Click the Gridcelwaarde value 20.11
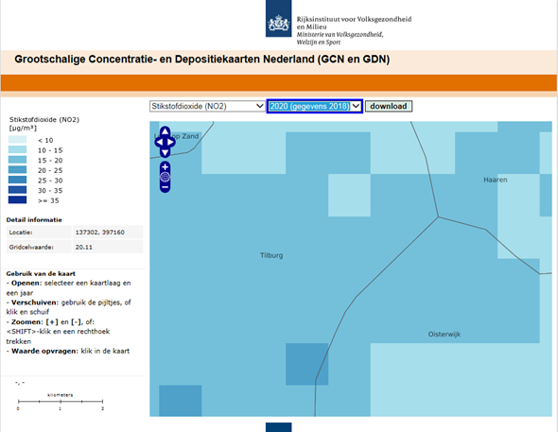 [x=83, y=247]
